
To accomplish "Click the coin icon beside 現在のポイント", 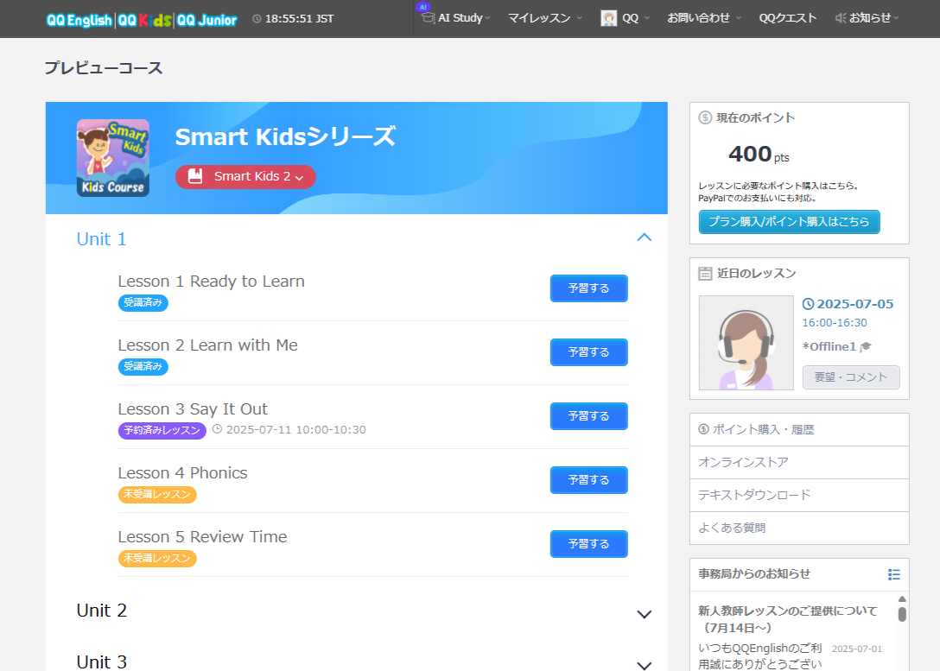I will (705, 118).
